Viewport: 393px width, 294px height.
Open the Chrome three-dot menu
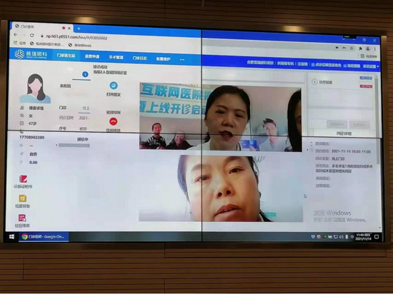[x=375, y=49]
